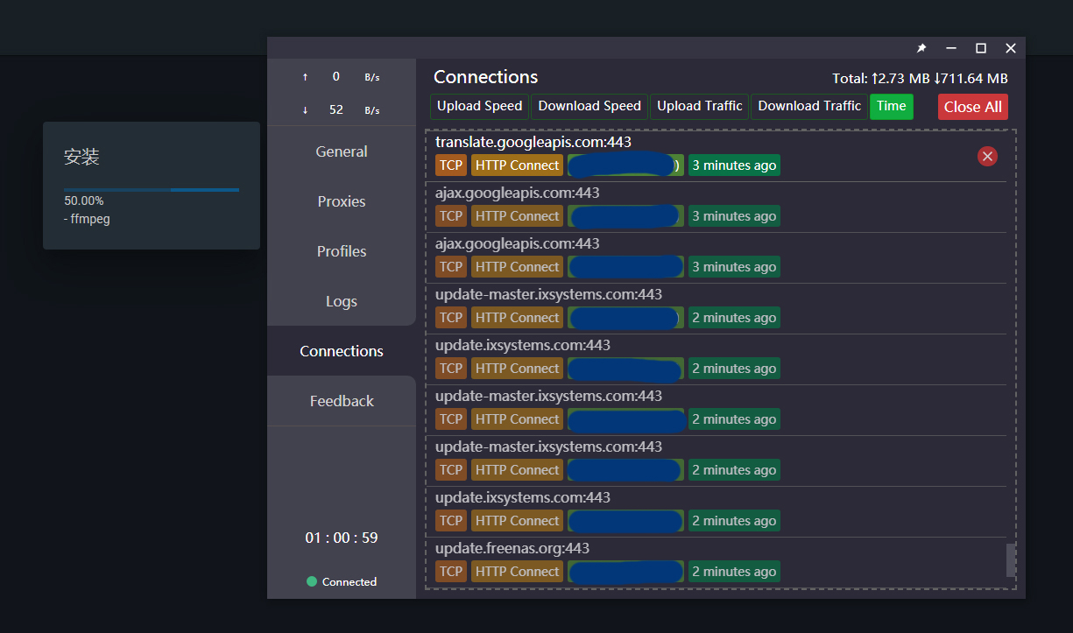Sort connections by Upload Traffic
Screen dimensions: 1073x633
click(x=700, y=106)
